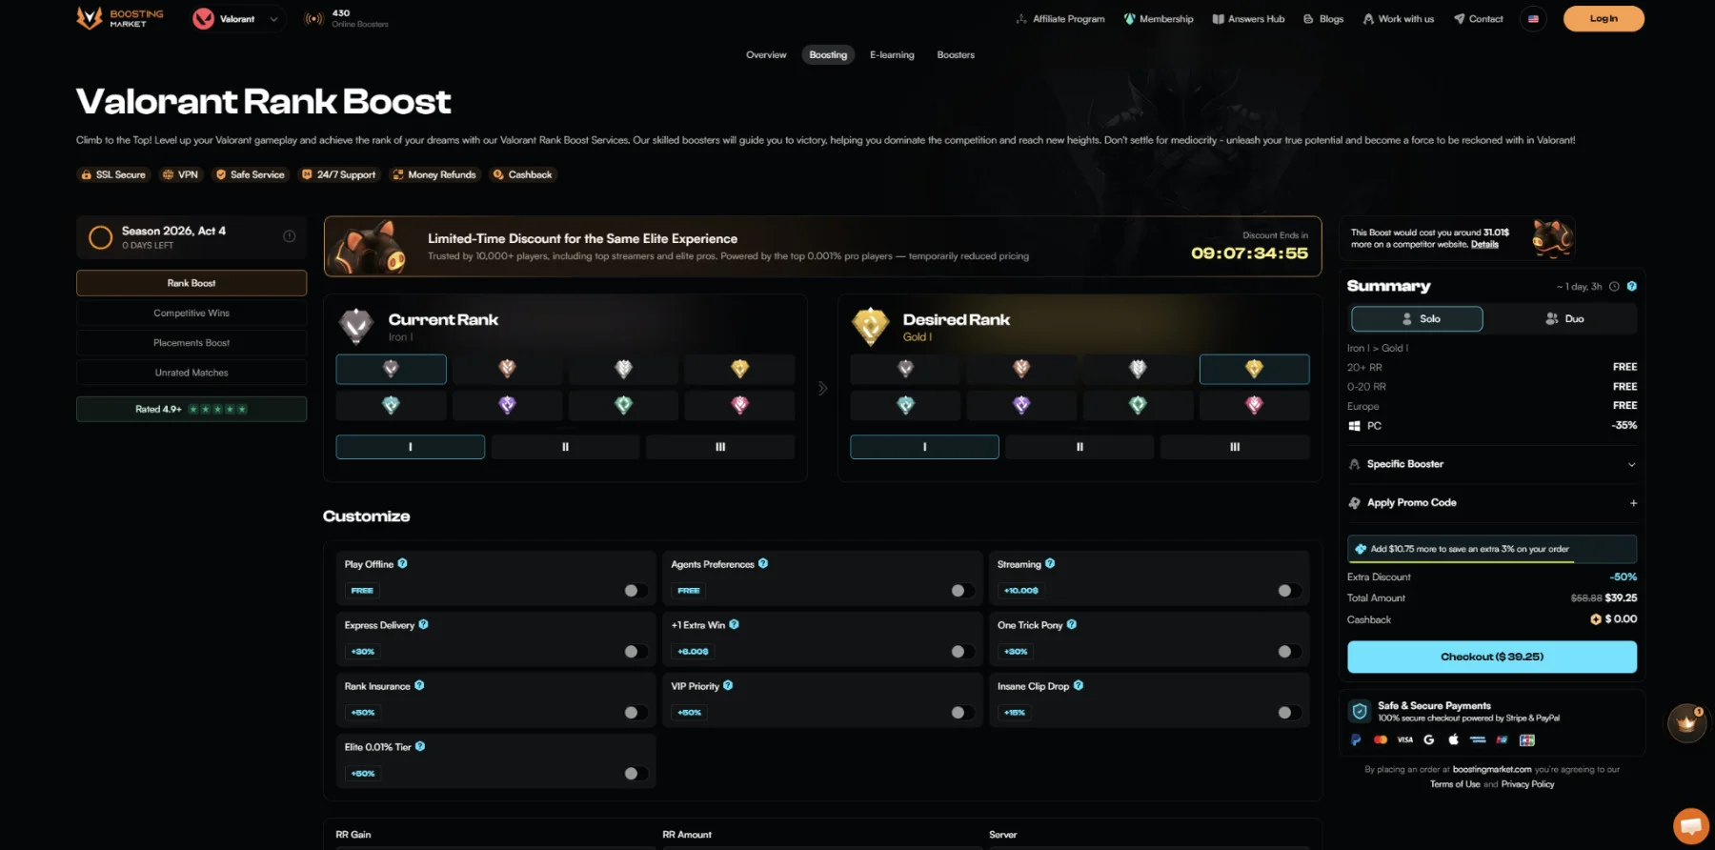Open the Privacy Policy link

tap(1527, 784)
